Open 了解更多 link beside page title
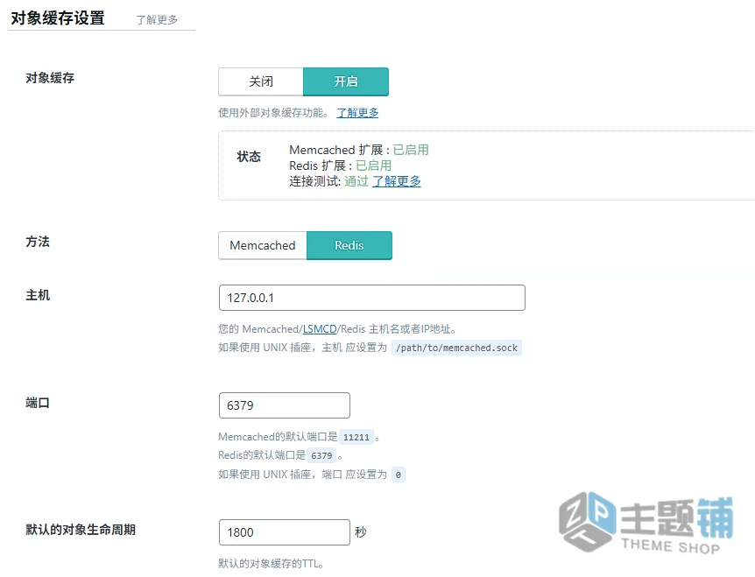 point(157,20)
